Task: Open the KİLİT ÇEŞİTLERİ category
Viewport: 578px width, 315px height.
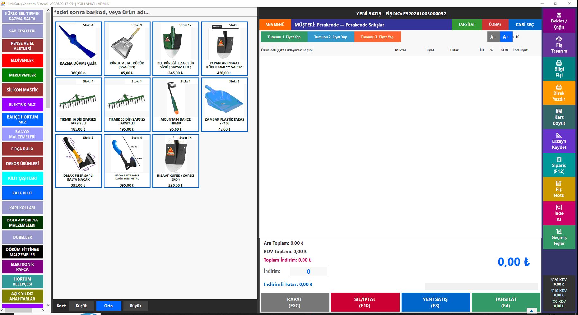Action: (x=23, y=178)
